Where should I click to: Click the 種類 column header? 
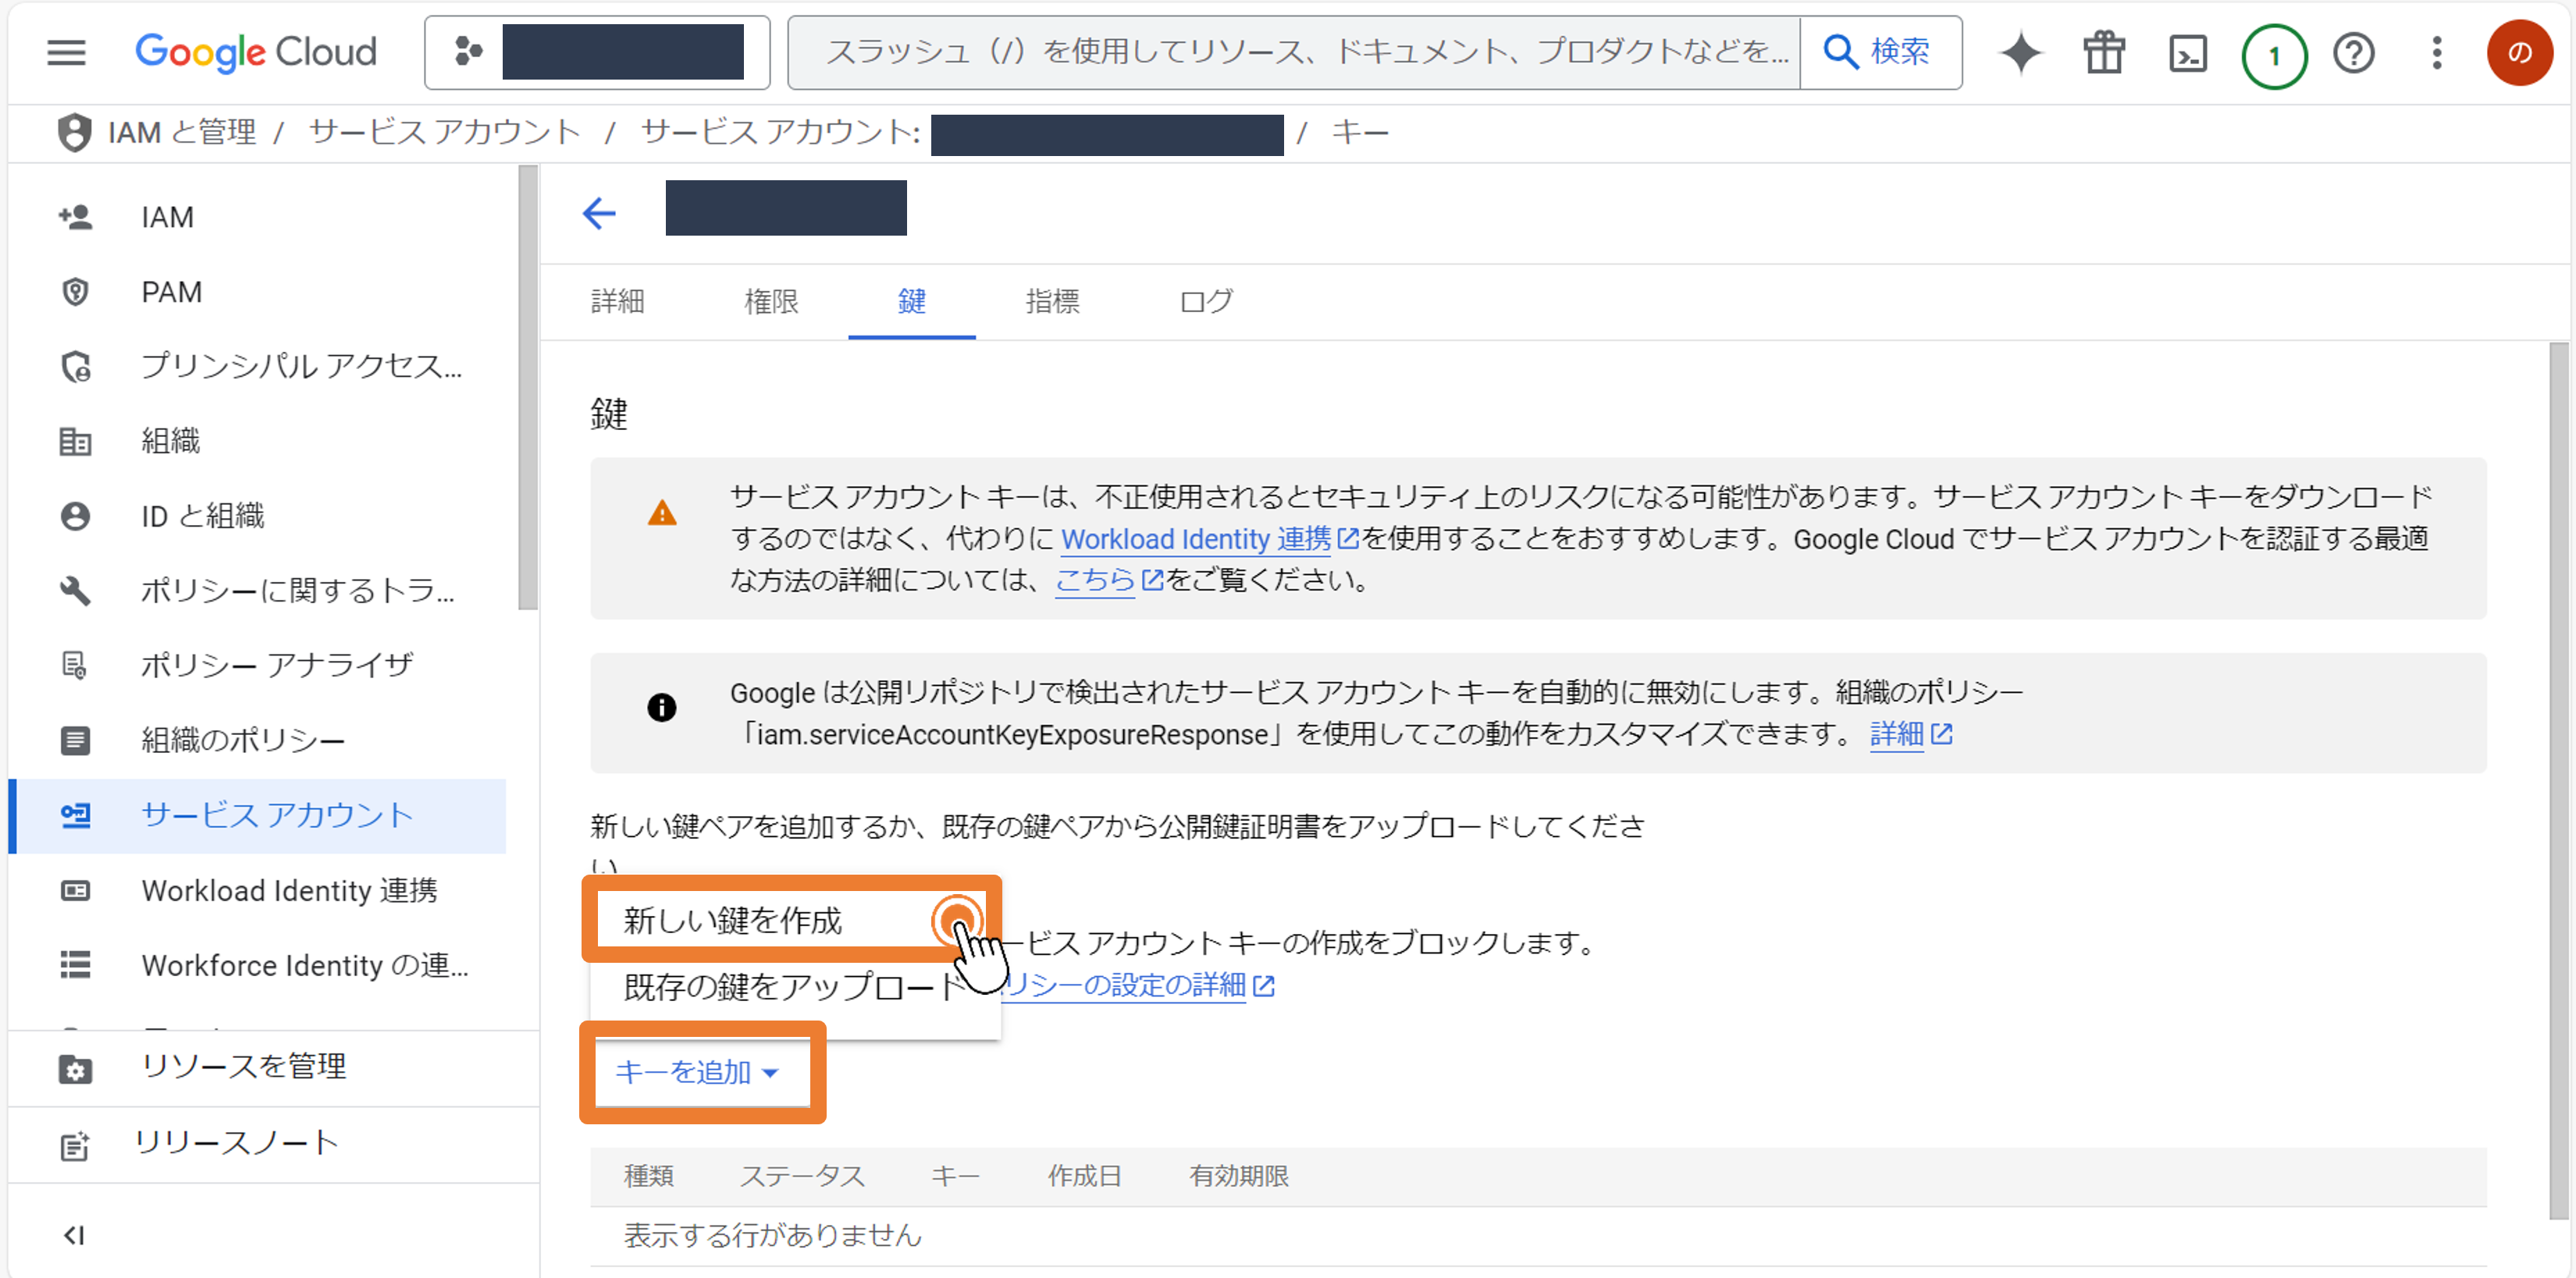pos(648,1176)
